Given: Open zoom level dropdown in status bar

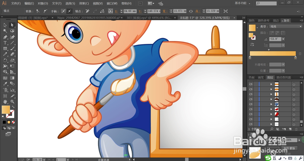Looking at the screenshot, I should click(44, 160).
